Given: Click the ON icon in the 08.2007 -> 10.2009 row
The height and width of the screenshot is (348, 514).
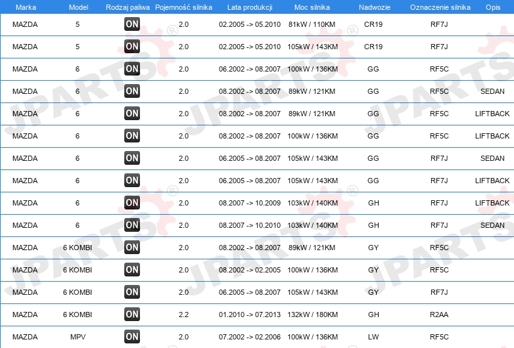Looking at the screenshot, I should click(x=132, y=203).
